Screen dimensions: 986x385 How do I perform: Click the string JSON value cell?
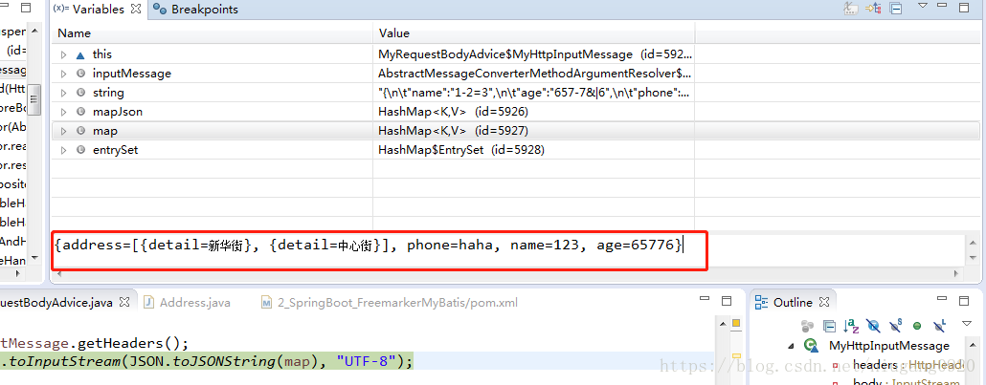[533, 93]
